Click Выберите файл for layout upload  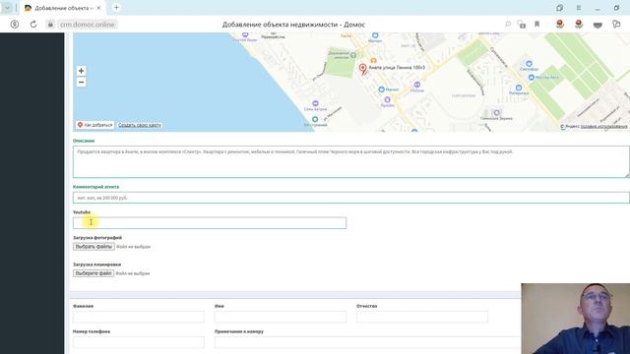(94, 273)
